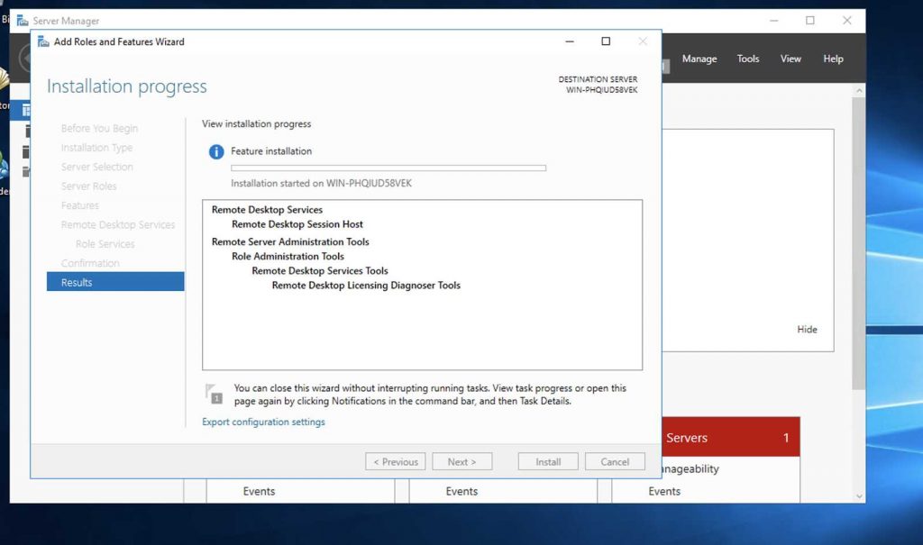Image resolution: width=923 pixels, height=545 pixels.
Task: Click the notification flag icon in wizard
Action: pos(214,394)
